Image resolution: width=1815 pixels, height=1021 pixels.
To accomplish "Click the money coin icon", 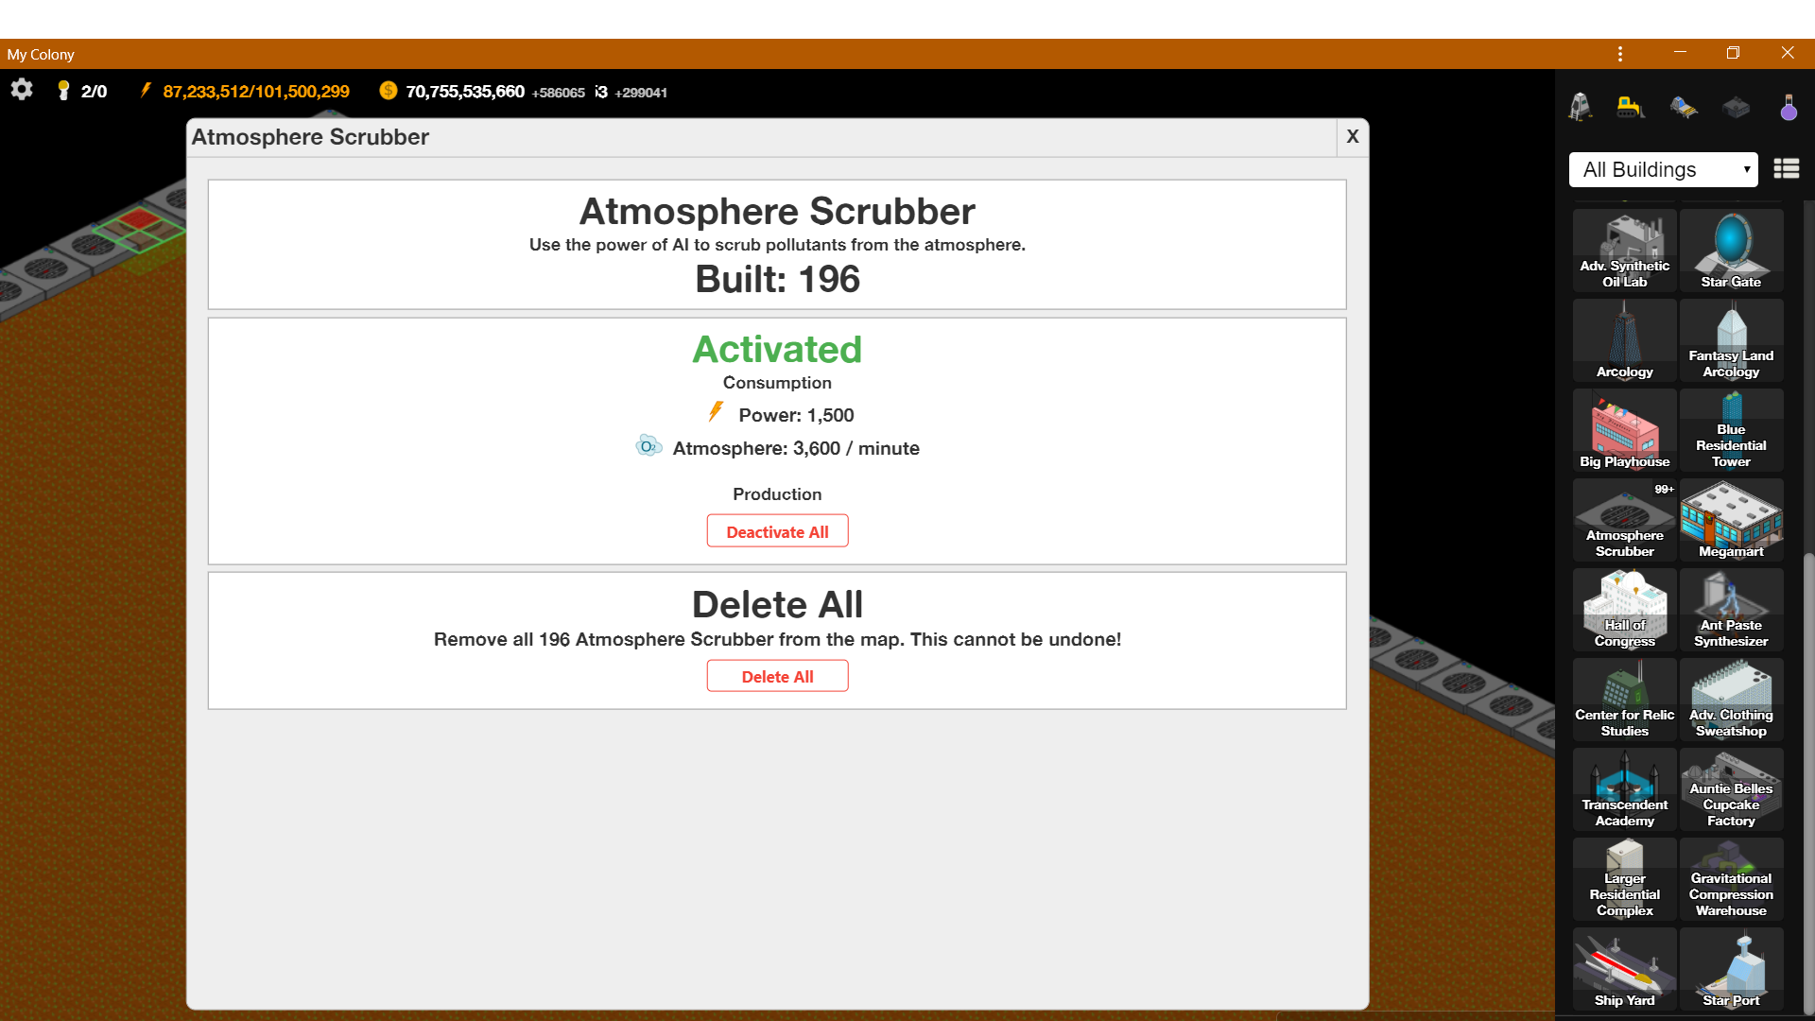I will 388,91.
